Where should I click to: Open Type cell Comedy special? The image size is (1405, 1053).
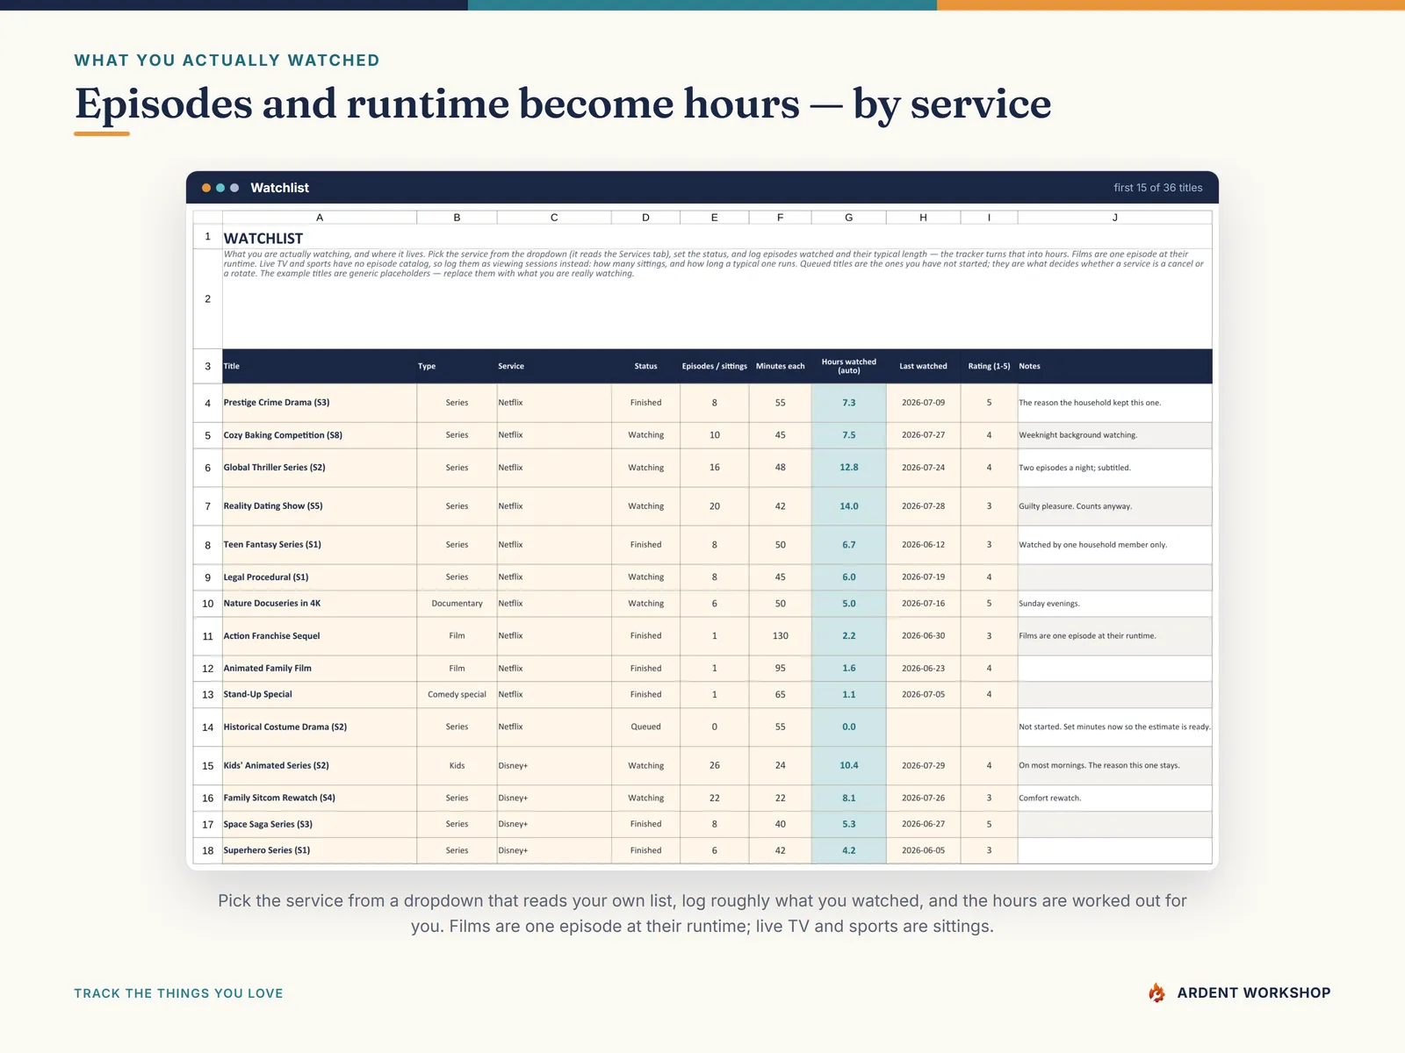[x=457, y=694]
